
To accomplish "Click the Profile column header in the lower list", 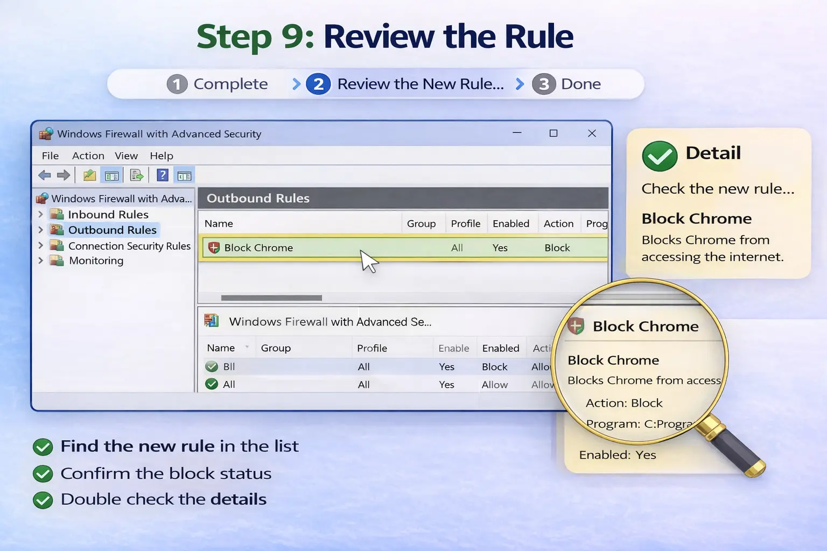I will (372, 348).
